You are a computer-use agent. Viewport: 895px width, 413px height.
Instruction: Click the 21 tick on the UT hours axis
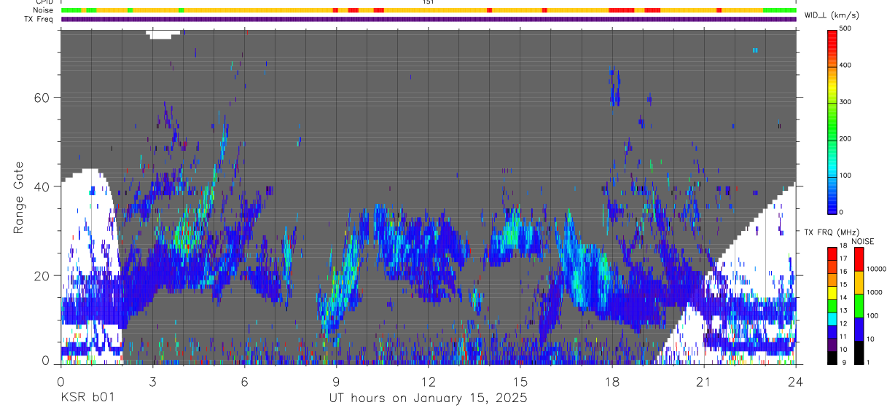pyautogui.click(x=703, y=381)
